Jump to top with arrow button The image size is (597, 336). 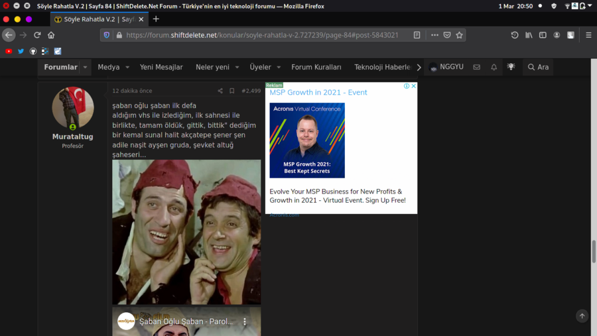click(x=582, y=316)
